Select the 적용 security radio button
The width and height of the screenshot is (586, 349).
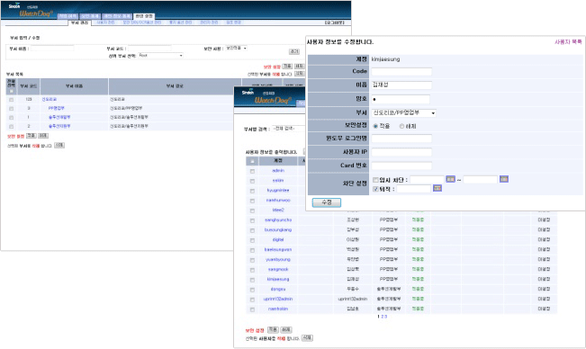(x=375, y=126)
